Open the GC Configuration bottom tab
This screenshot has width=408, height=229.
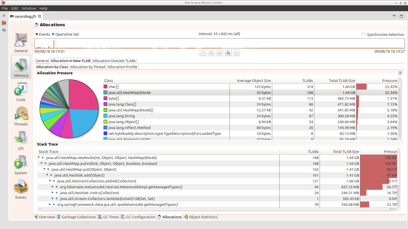138,217
